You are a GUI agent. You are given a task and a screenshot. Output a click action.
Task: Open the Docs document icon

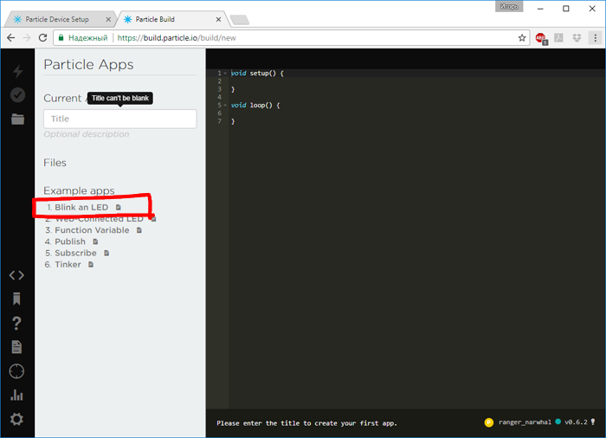tap(16, 347)
